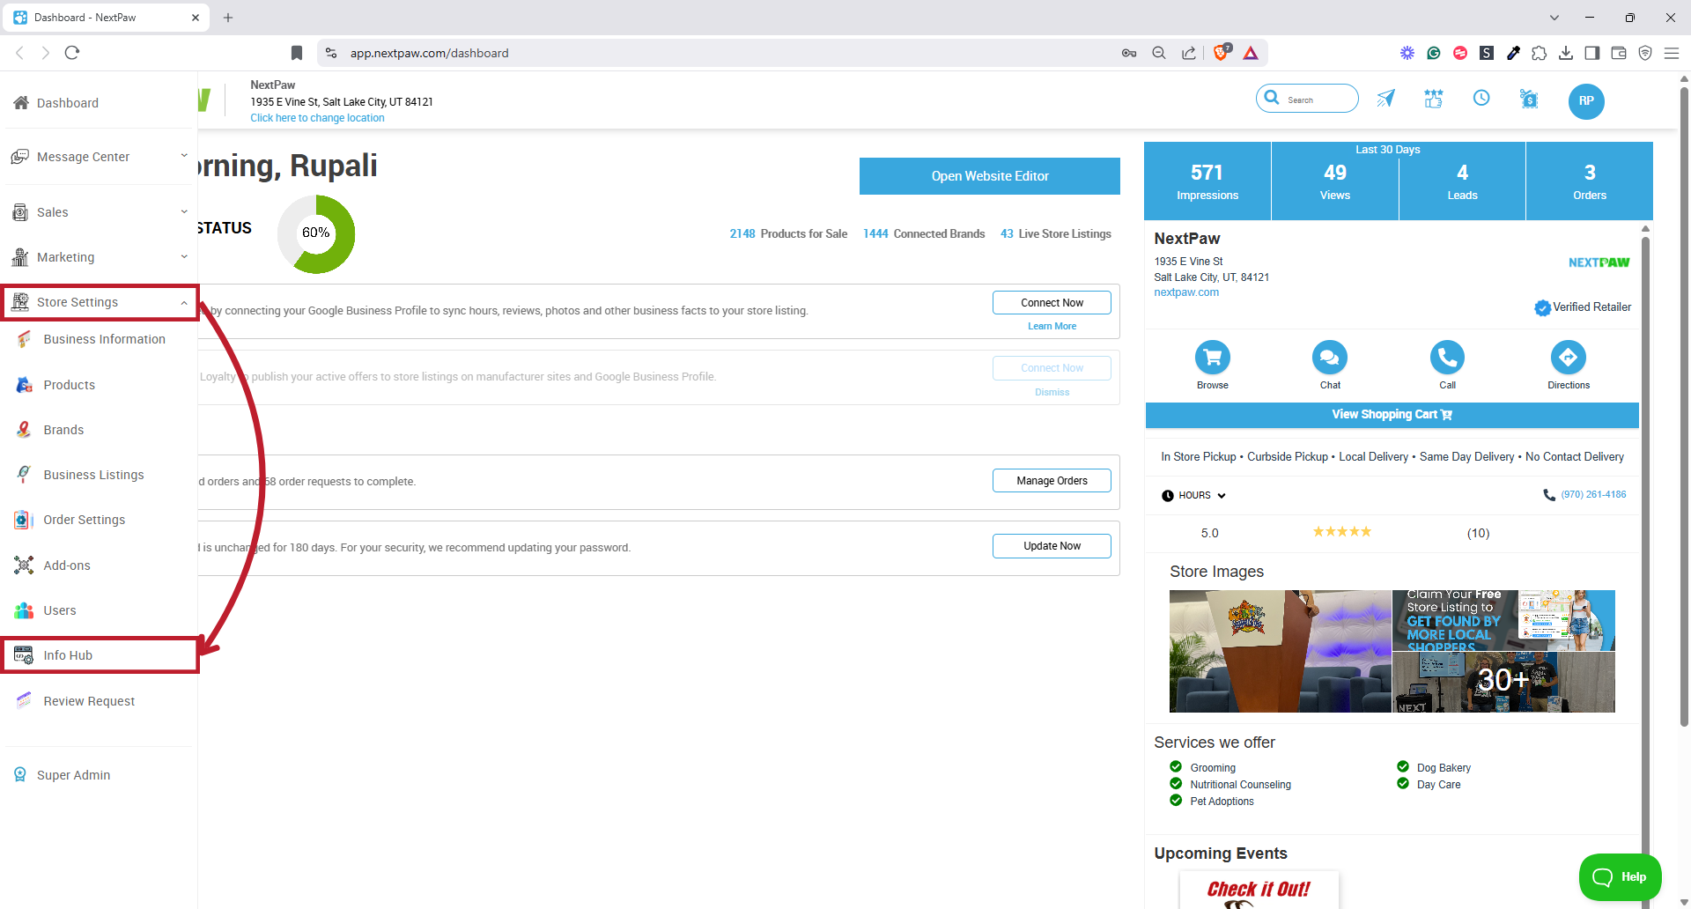Click the Help chat button
1691x909 pixels.
[1620, 877]
